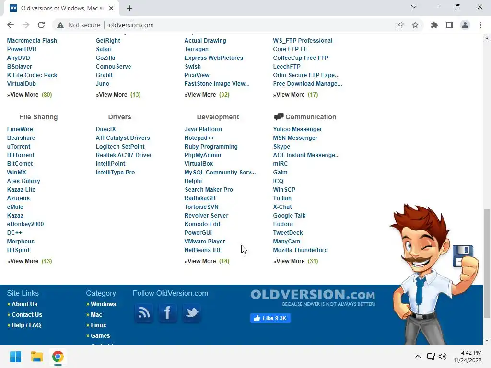Click the Development category heading
This screenshot has height=368, width=491.
point(218,117)
